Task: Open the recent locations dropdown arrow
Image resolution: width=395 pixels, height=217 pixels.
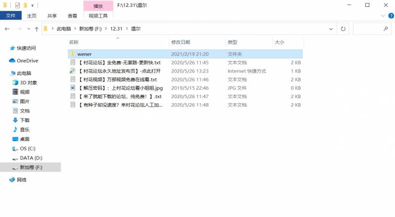Action: [x=28, y=29]
